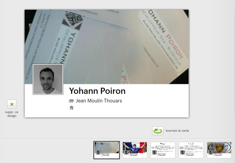This screenshot has height=163, width=235.
Task: Click the gray home icon on card
Action: (71, 108)
